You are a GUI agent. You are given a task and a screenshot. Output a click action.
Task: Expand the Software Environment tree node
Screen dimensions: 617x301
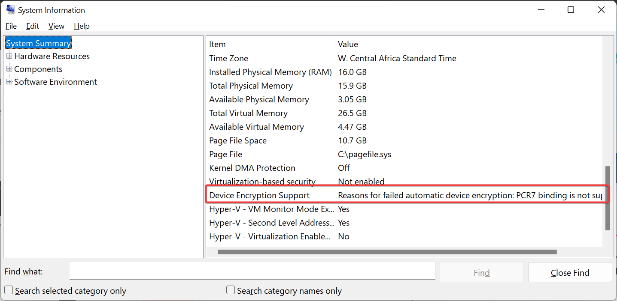point(9,82)
